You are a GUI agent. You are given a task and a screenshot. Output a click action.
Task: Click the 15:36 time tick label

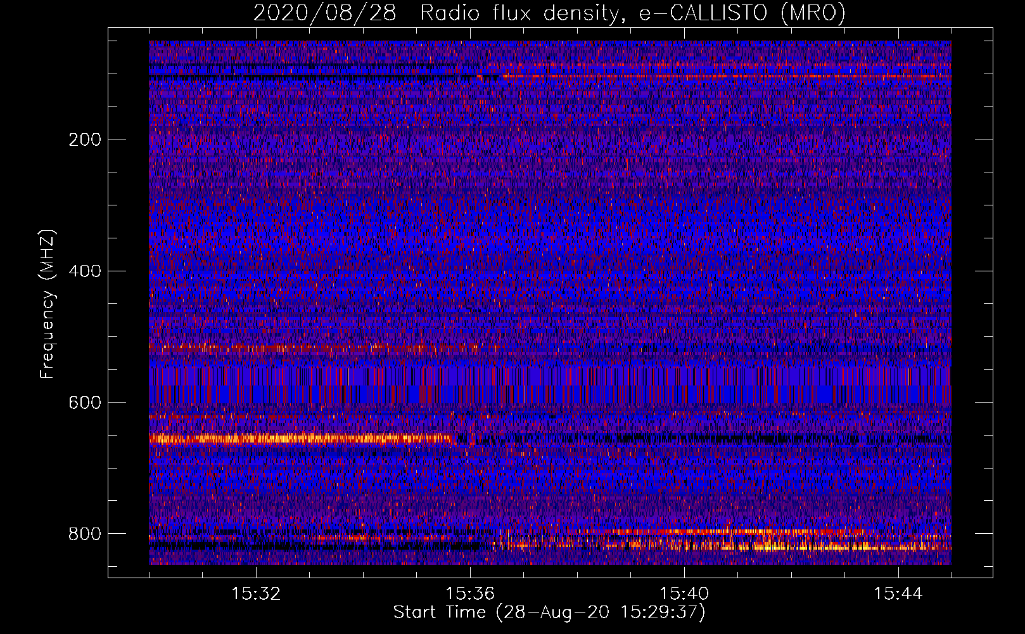[x=470, y=594]
